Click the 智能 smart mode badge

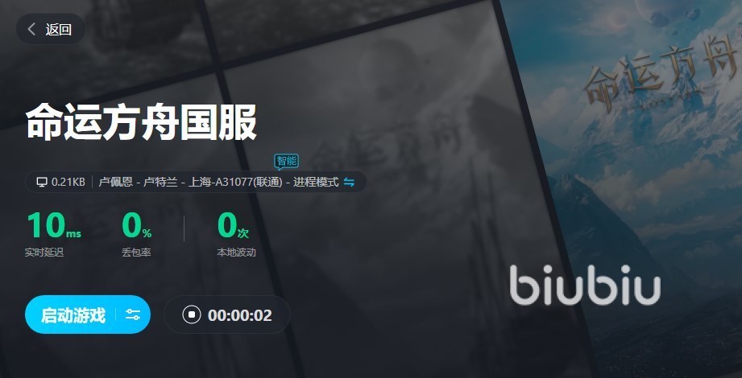pyautogui.click(x=286, y=162)
